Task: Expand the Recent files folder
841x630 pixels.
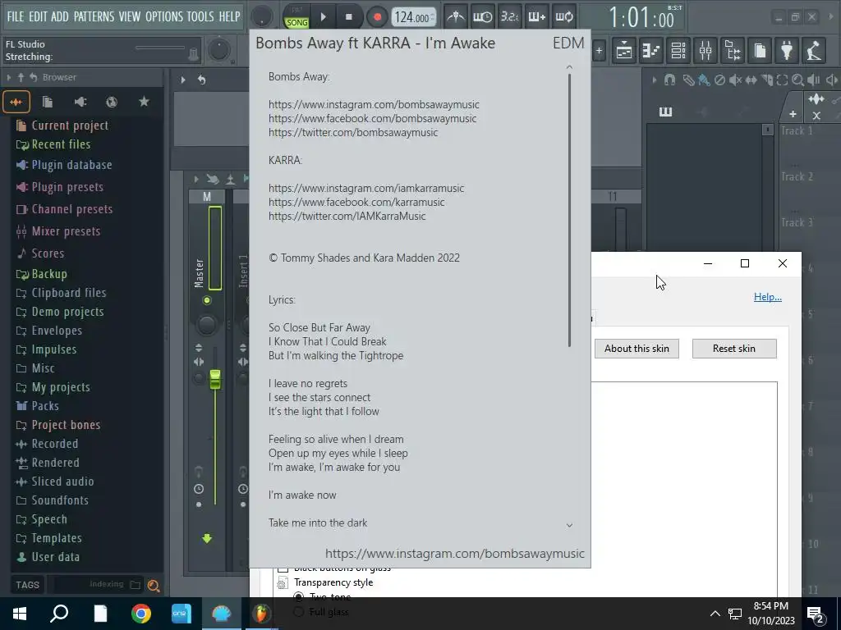Action: point(53,144)
